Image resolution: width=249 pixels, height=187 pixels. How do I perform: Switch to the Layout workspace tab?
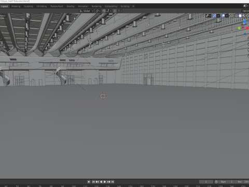point(5,6)
